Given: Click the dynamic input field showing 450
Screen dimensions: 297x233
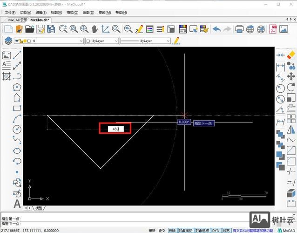Looking at the screenshot, I should tap(115, 129).
